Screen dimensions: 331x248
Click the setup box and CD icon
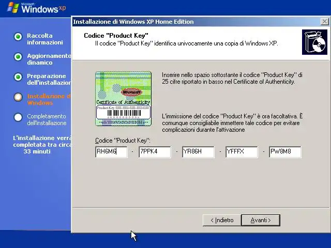(314, 42)
